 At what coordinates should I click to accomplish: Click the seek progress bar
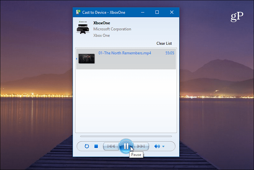click(x=126, y=136)
